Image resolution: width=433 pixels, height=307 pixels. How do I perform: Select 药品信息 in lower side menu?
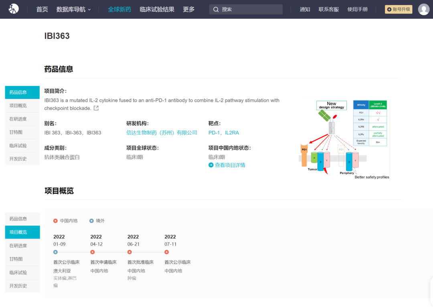pos(22,219)
